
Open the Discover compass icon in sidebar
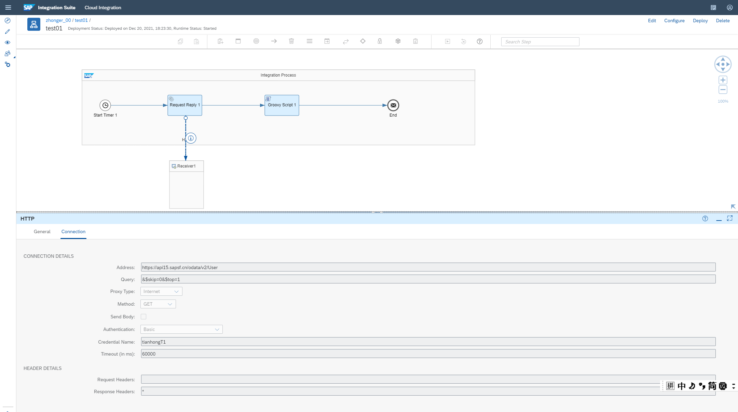coord(8,21)
